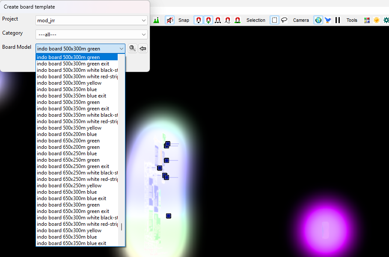
Task: Toggle the magnet snap with green plus
Action: tap(208, 20)
